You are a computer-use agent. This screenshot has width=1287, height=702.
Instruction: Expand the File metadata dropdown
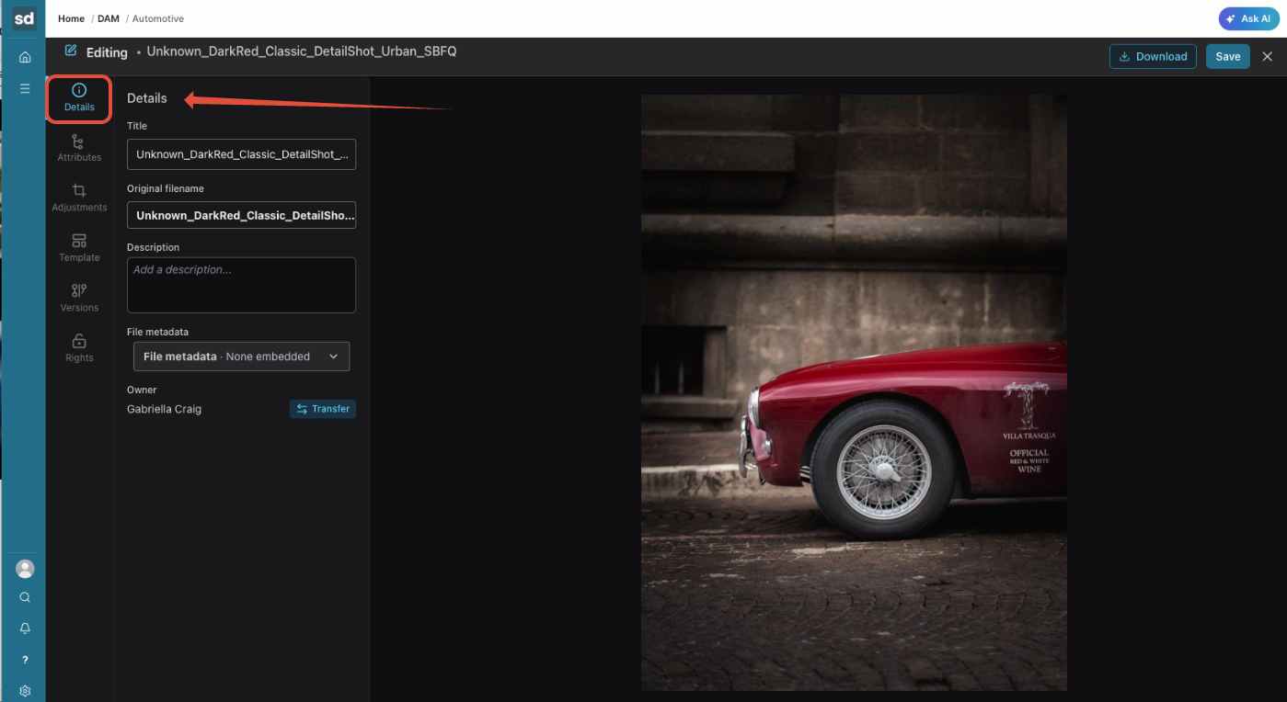click(x=241, y=357)
